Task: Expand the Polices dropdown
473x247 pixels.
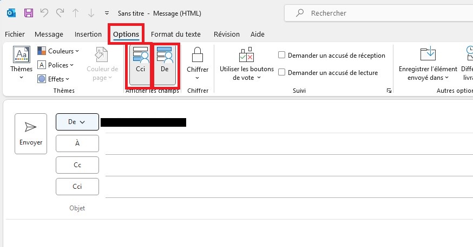Action: click(56, 65)
